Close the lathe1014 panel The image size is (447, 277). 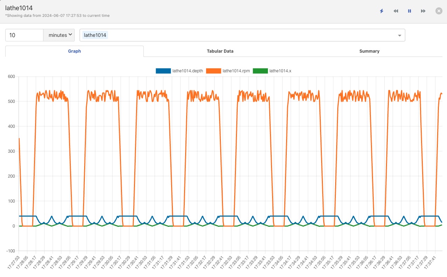point(439,11)
